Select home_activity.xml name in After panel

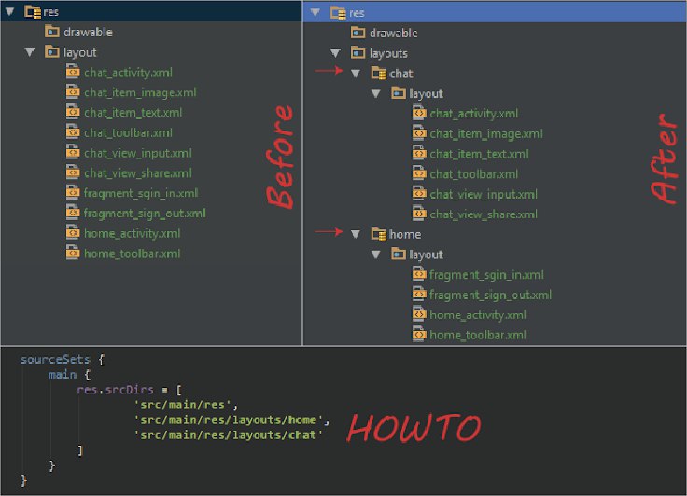click(x=478, y=315)
